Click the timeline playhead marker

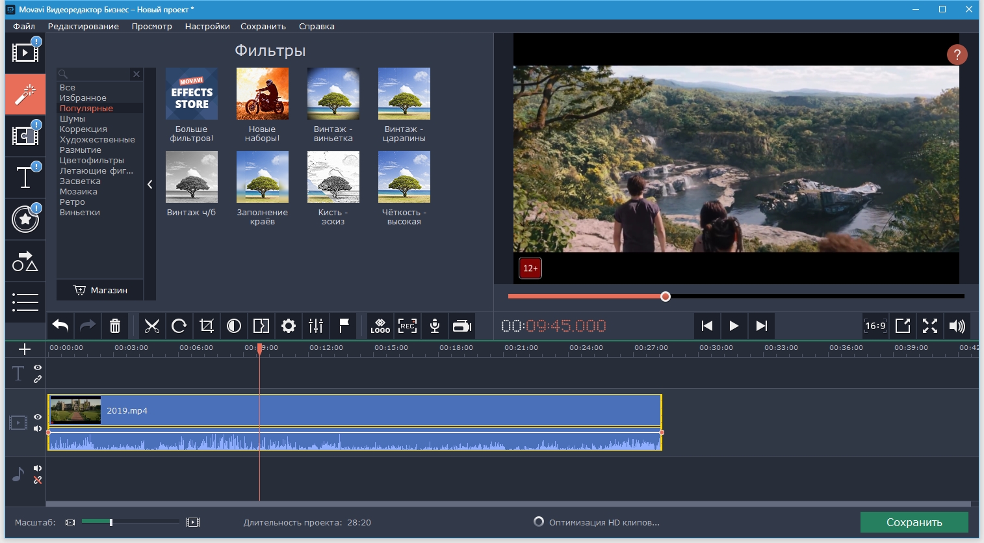[259, 349]
